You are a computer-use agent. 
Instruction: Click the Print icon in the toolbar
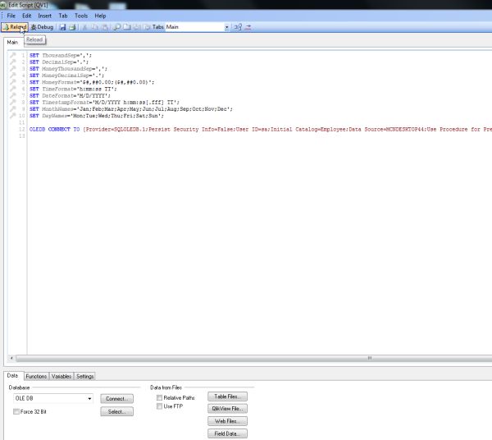pyautogui.click(x=72, y=27)
